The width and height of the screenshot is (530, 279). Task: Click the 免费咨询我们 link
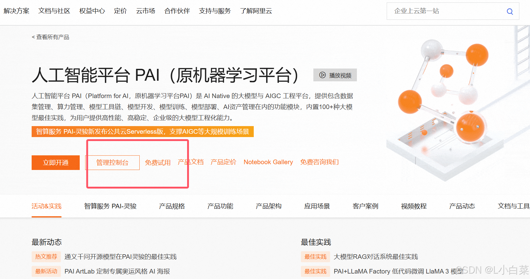(319, 162)
